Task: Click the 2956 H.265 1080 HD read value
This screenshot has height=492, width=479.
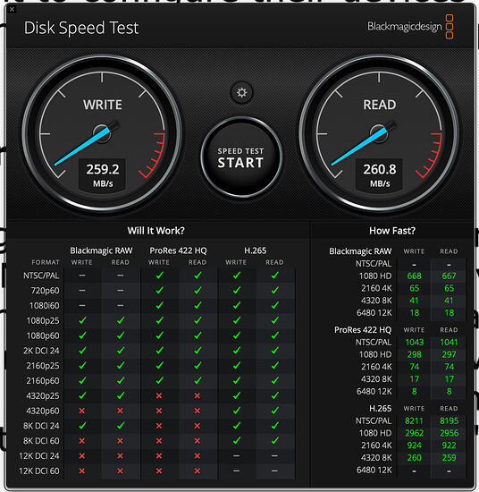Action: pyautogui.click(x=449, y=433)
